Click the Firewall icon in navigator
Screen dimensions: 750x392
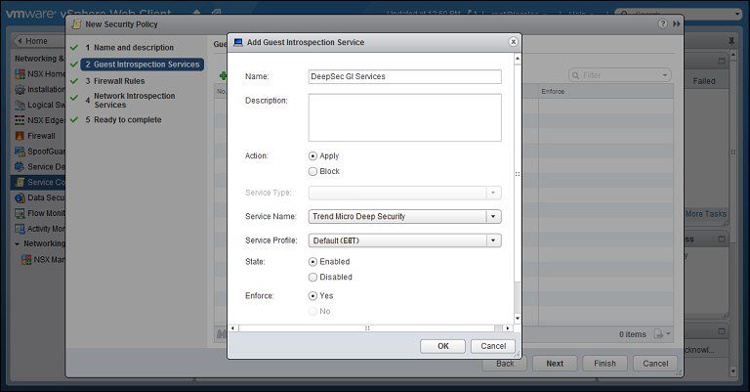pos(20,136)
